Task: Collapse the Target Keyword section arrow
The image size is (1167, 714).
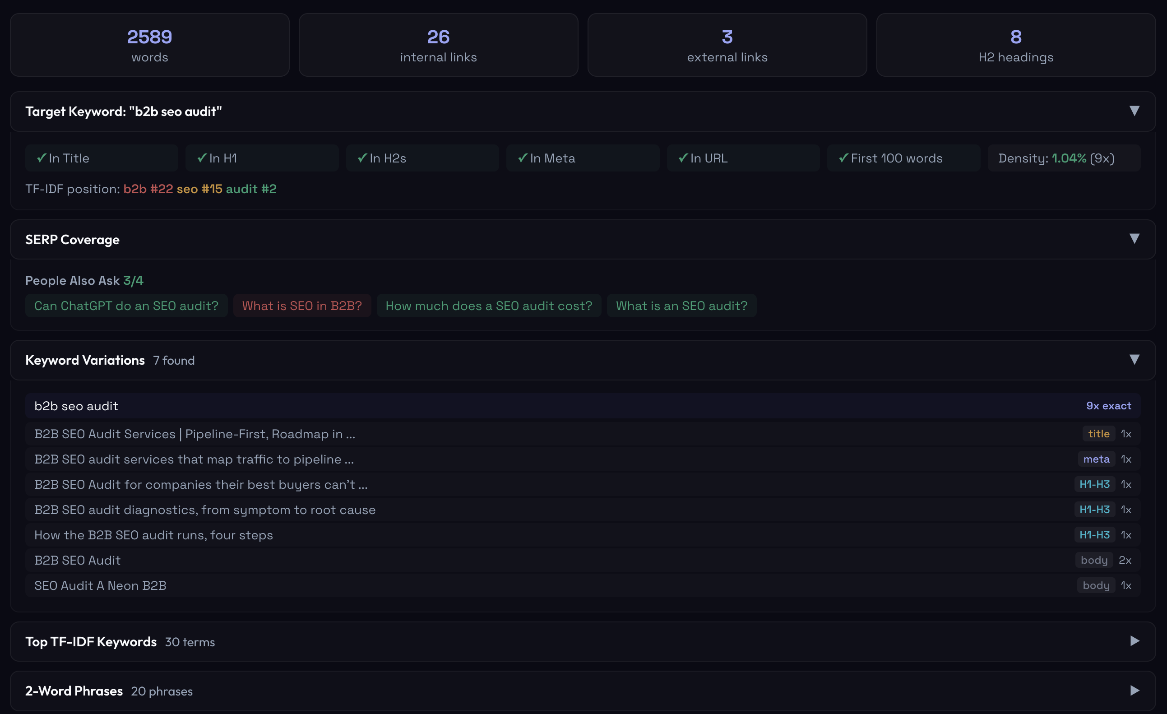Action: pyautogui.click(x=1134, y=111)
